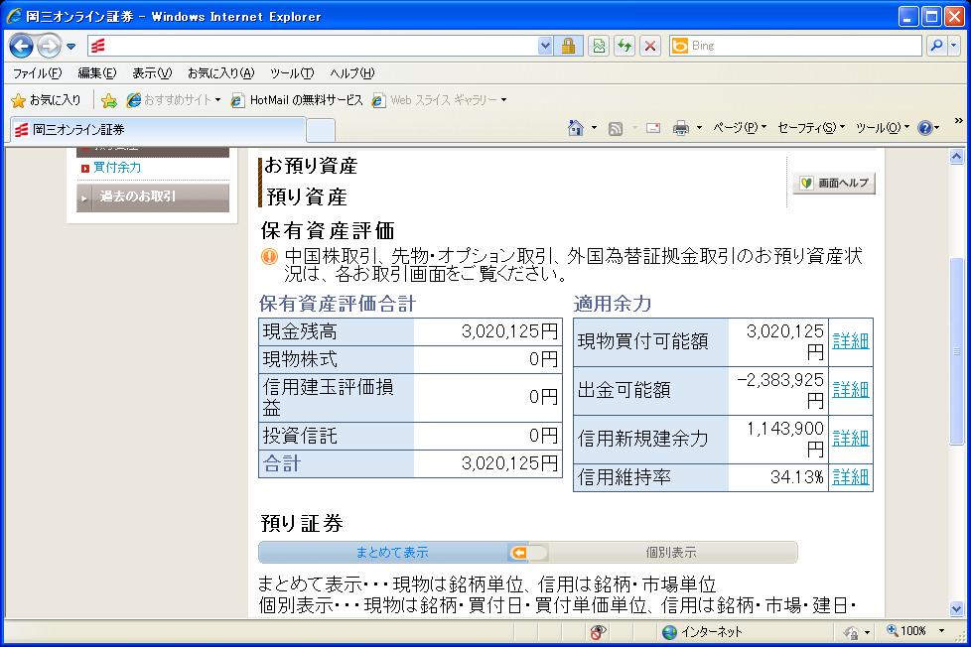
Task: Open the お気に入り(A) menu
Action: coord(220,73)
